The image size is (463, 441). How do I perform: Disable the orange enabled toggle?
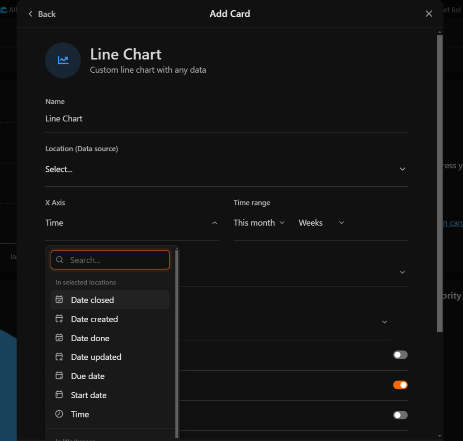point(400,385)
